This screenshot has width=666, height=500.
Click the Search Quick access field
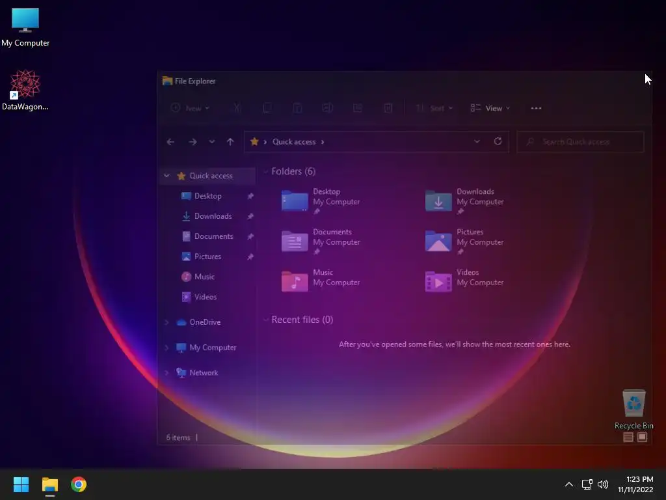point(580,141)
